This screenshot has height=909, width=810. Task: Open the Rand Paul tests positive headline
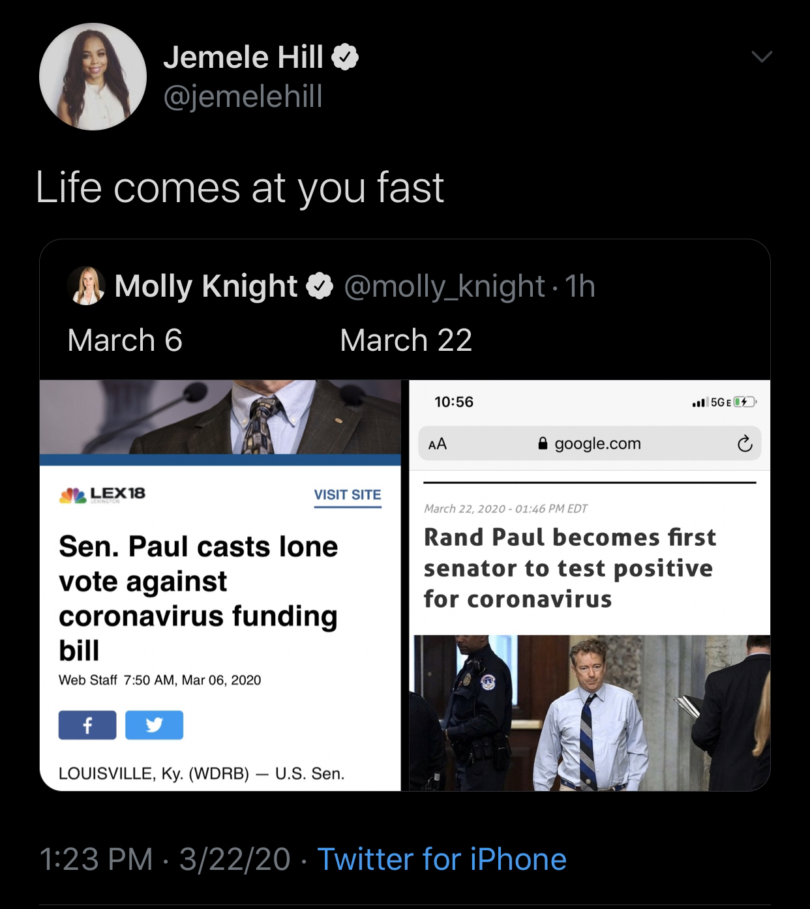click(x=569, y=568)
